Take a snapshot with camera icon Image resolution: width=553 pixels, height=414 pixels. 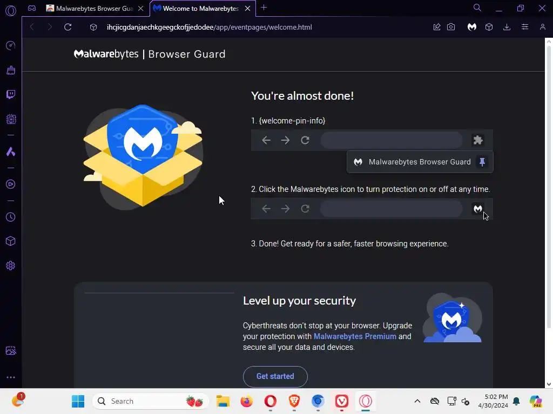(x=451, y=27)
